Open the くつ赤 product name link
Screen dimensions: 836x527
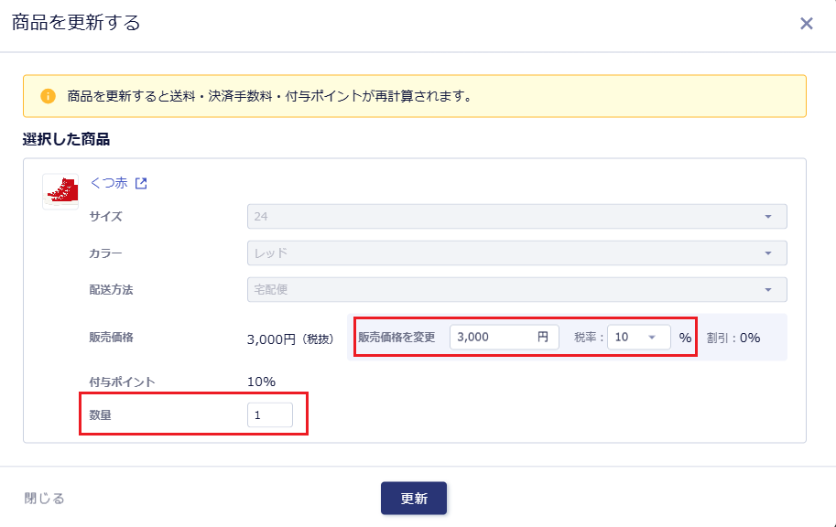click(108, 183)
